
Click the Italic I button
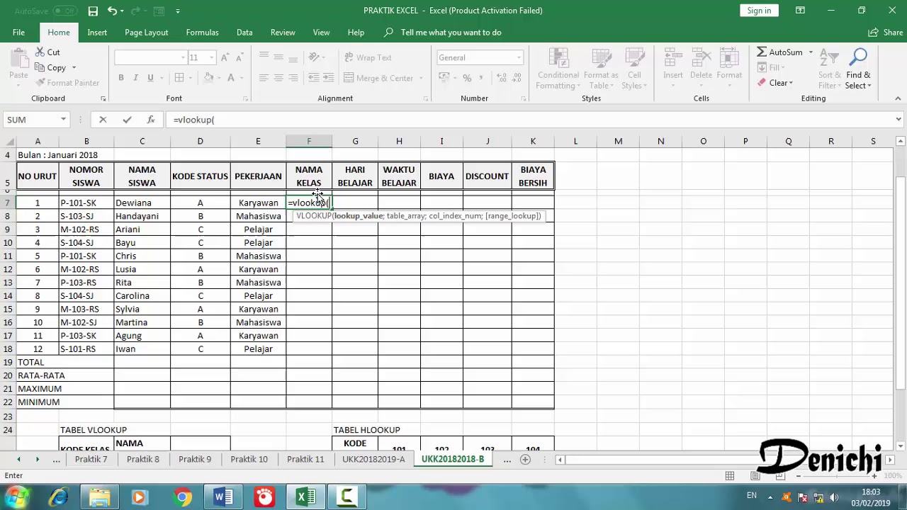135,78
